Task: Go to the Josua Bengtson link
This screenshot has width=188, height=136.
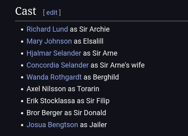Action: pos(52,125)
